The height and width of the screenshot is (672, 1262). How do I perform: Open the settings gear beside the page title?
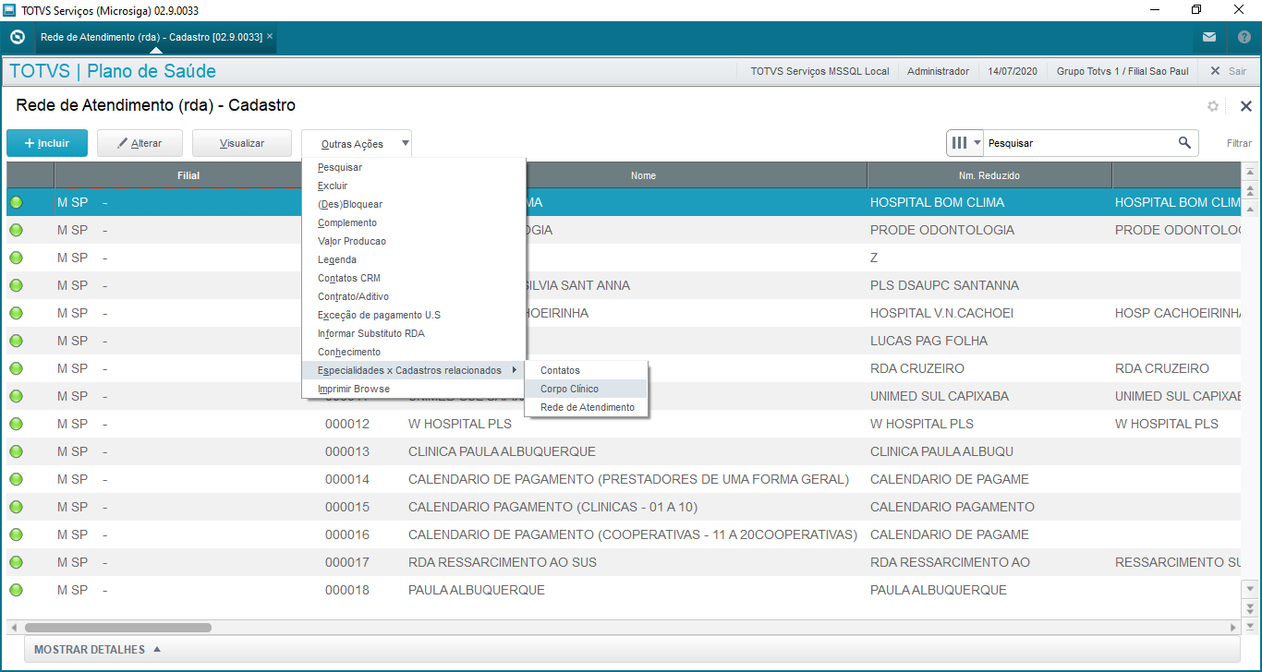coord(1213,106)
